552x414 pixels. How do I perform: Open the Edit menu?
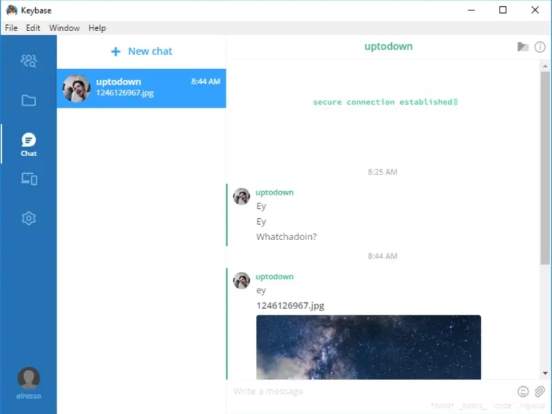tap(32, 28)
